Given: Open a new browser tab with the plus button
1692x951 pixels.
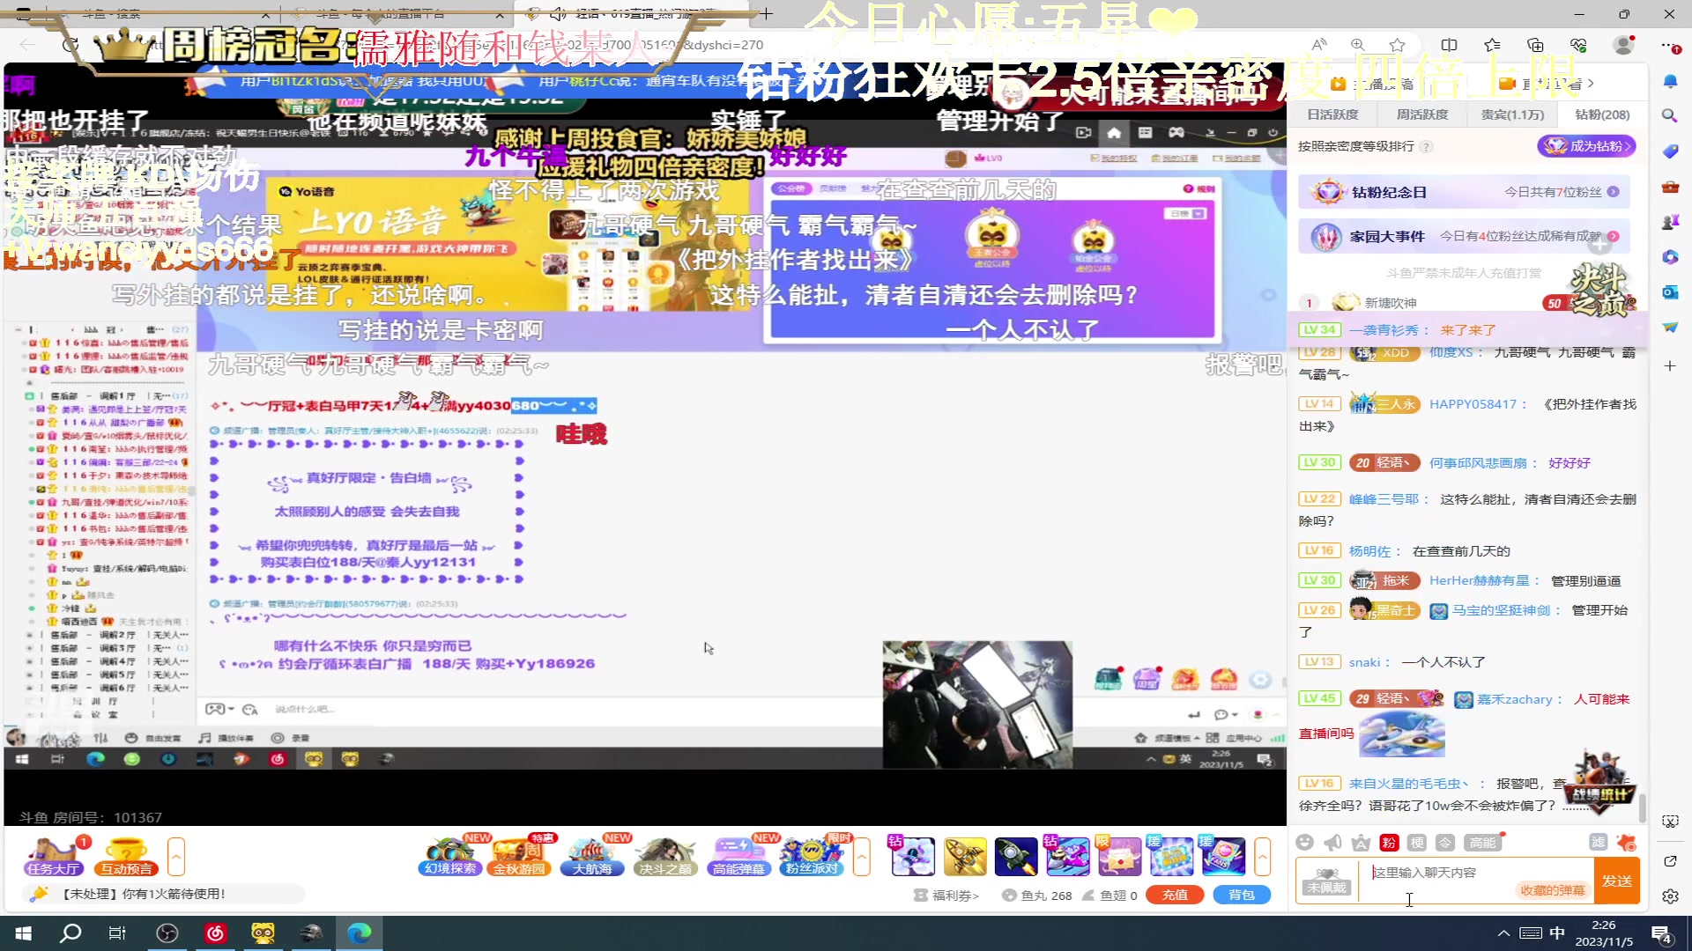Looking at the screenshot, I should 767,14.
